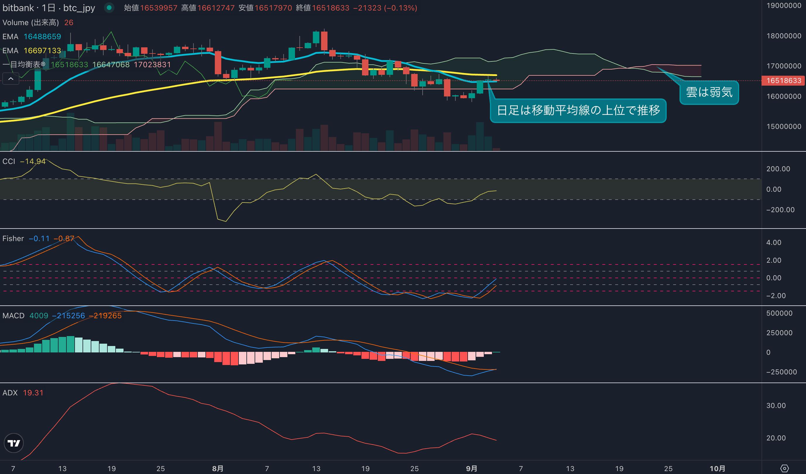Click the 10月 label on time axis
The height and width of the screenshot is (474, 806).
tap(717, 468)
